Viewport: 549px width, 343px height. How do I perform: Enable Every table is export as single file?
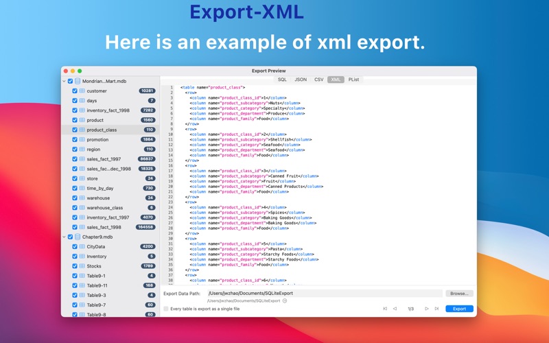(166, 309)
